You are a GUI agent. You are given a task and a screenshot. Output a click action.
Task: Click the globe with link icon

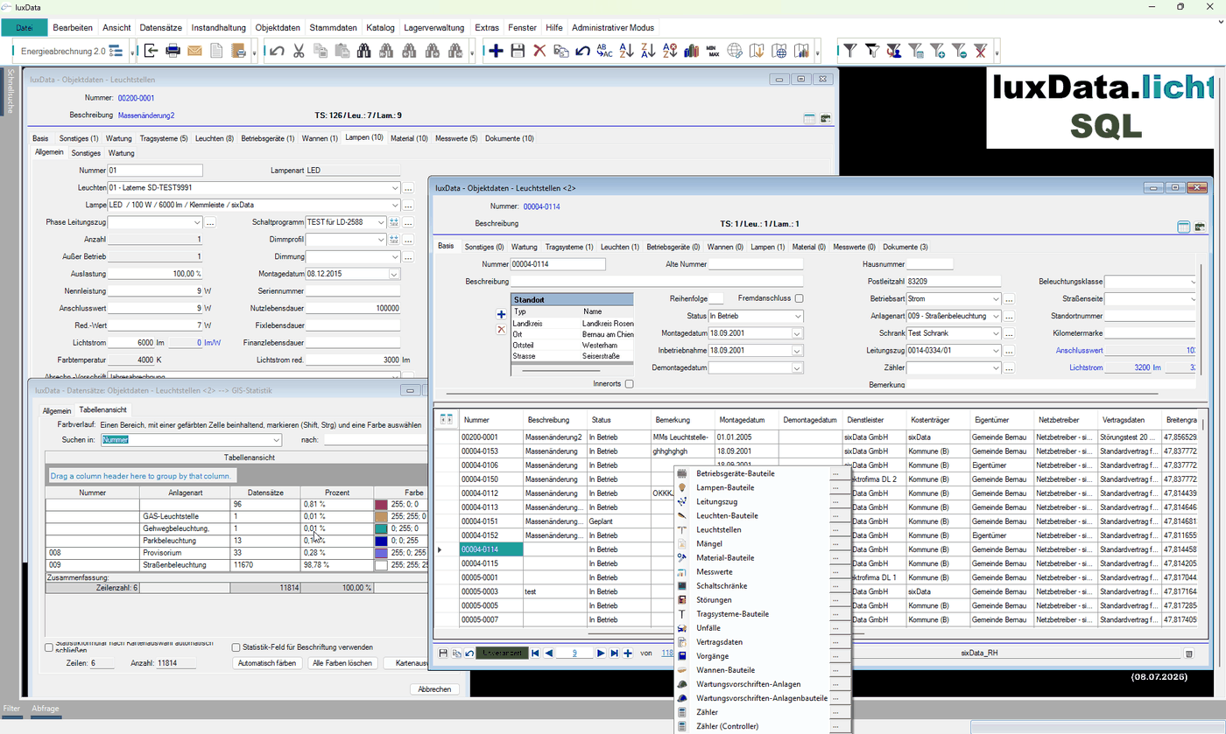(735, 51)
